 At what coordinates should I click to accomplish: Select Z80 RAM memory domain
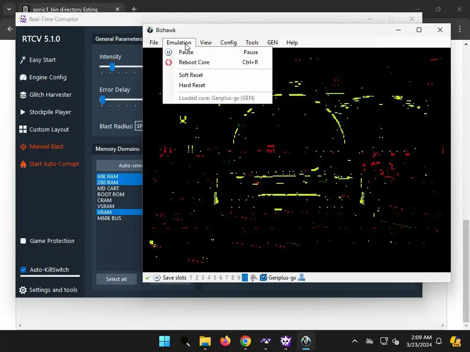point(119,182)
